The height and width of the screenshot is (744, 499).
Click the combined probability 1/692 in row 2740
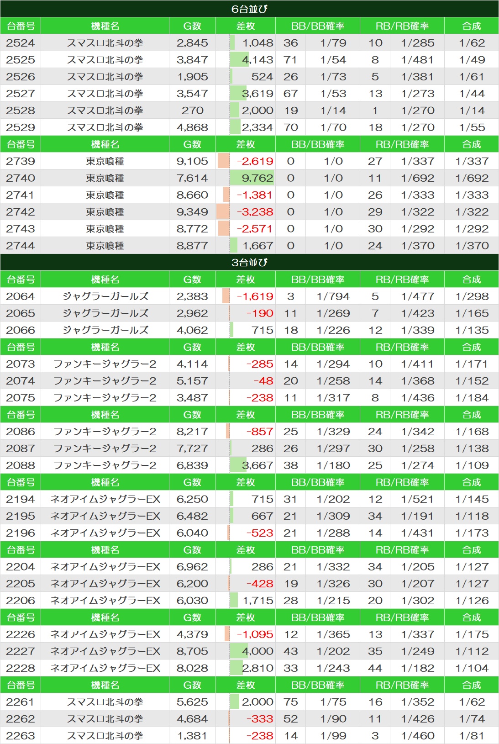472,178
